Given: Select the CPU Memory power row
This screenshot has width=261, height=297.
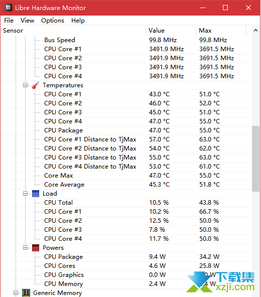Looking at the screenshot, I should coord(126,284).
